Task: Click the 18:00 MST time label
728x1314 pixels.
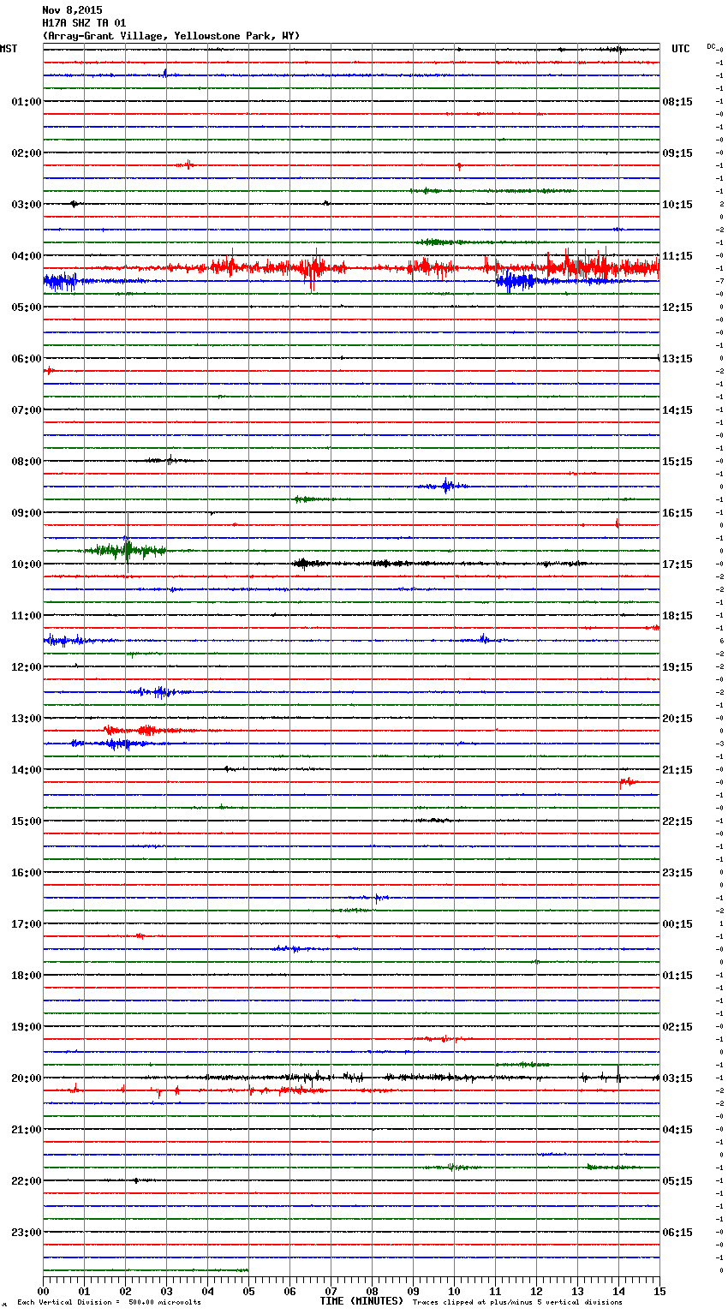Action: (27, 976)
